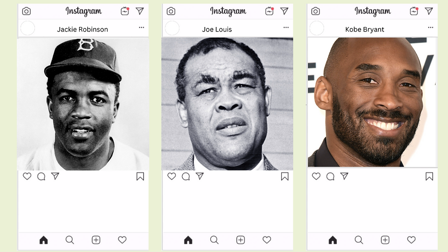448x252 pixels.
Task: Open activity heart in first phone's bottom bar
Action: click(x=123, y=240)
